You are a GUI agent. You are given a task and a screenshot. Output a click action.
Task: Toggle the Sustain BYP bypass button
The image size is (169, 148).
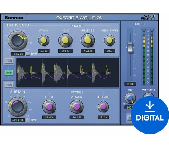[28, 120]
